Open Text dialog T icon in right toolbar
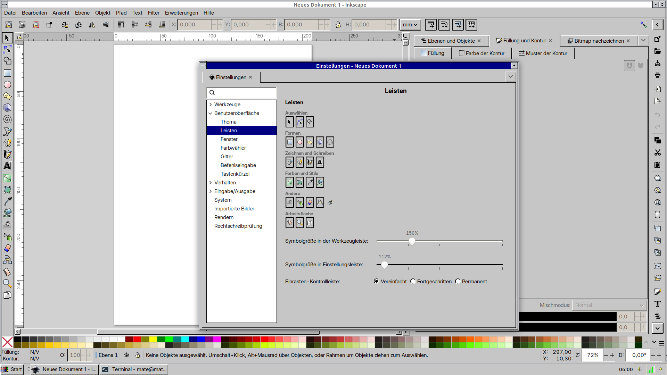 tap(657, 304)
